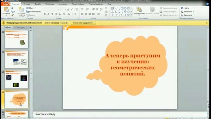Screen dimensions: 211x119
Task: Open the Рецензирование ribbon tab
Action: tap(96, 4)
